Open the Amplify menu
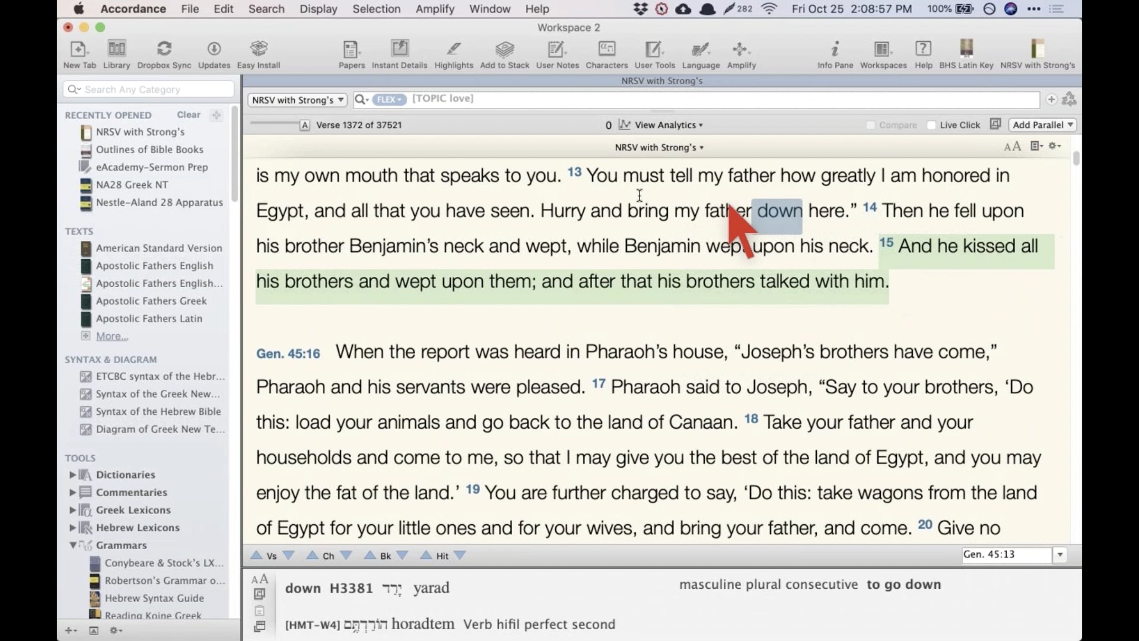Viewport: 1139px width, 641px height. (x=434, y=9)
